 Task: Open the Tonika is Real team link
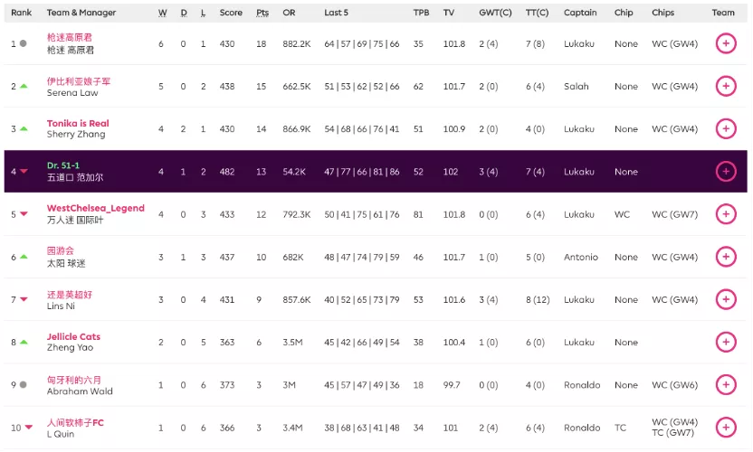click(78, 124)
